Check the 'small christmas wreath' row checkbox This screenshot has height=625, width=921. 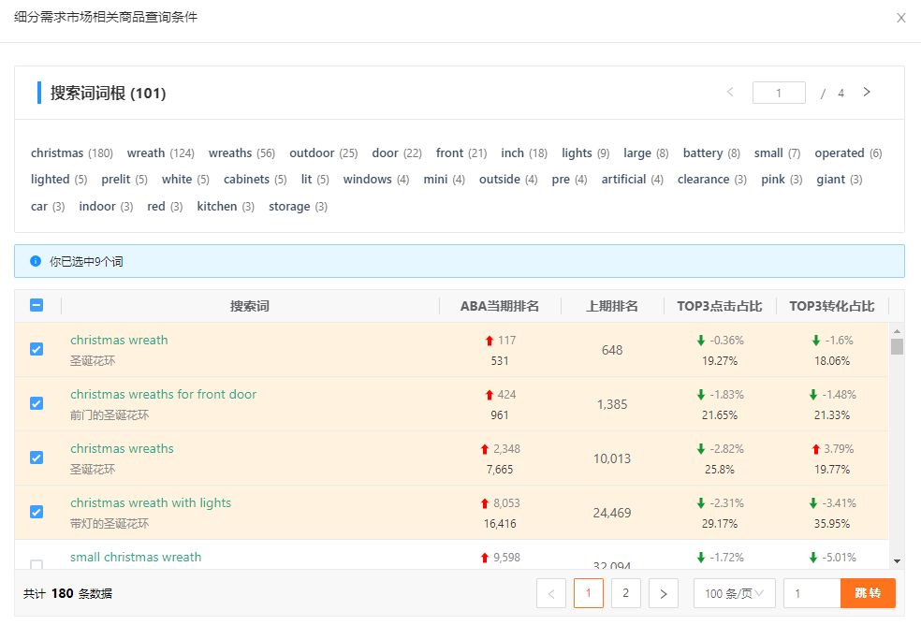(37, 563)
